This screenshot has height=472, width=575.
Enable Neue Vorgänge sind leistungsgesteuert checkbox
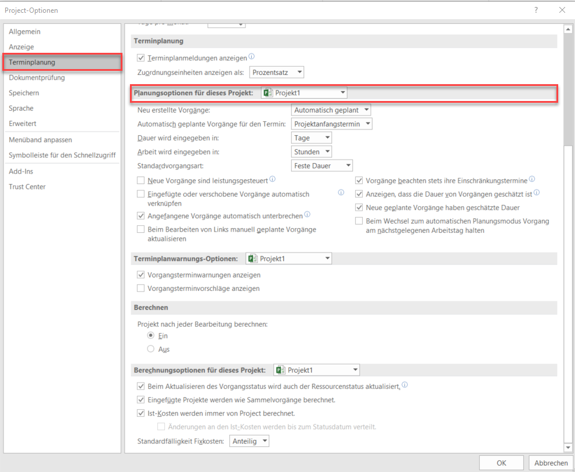[141, 181]
